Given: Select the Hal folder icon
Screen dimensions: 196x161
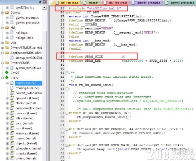Looking at the screenshot, I should click(x=7, y=27).
